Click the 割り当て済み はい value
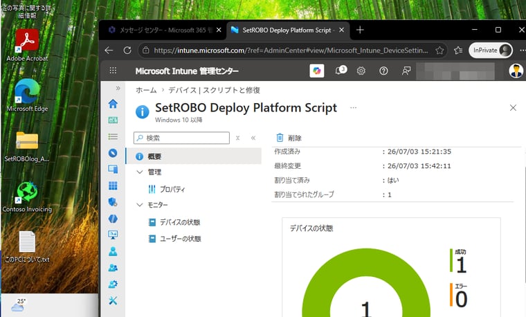526x317 pixels. (393, 180)
